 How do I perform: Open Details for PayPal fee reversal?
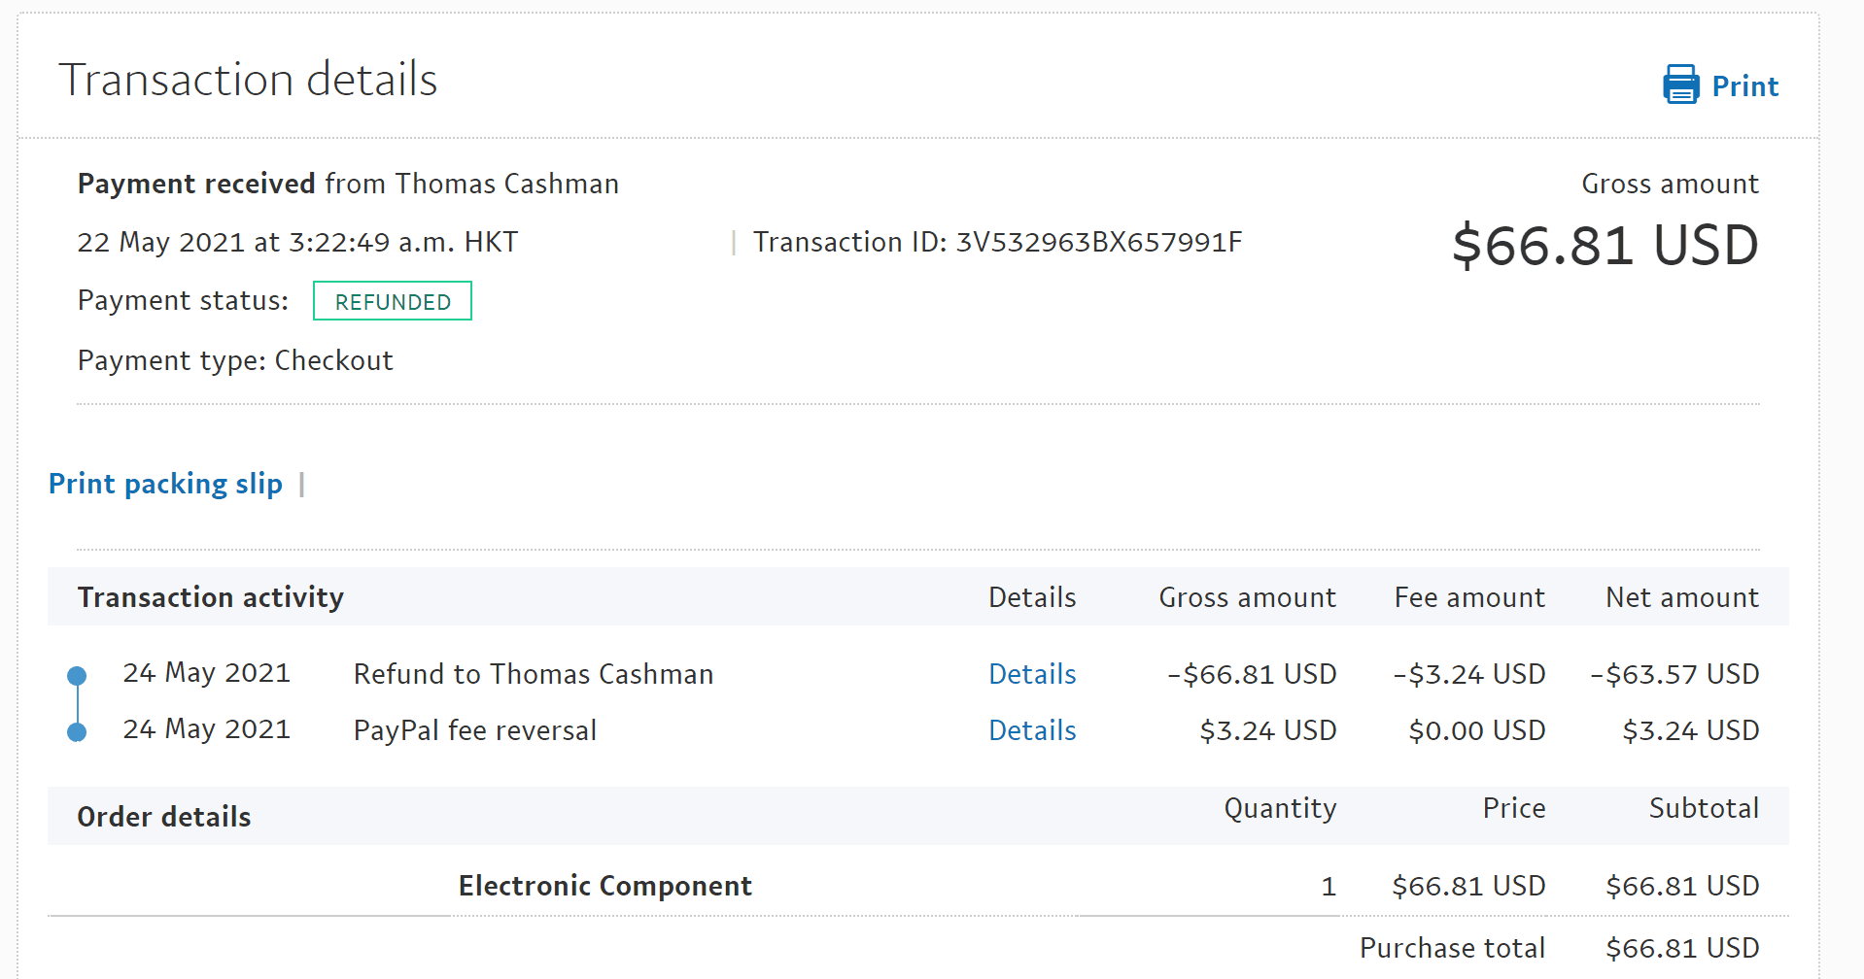point(1032,730)
